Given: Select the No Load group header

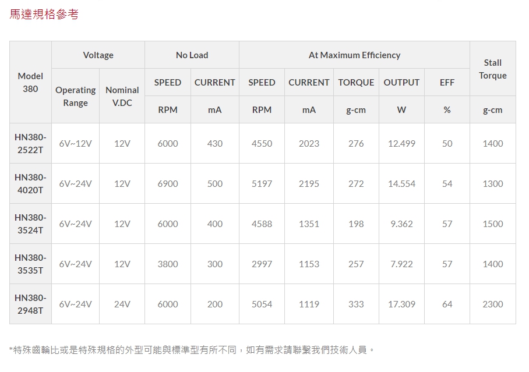Looking at the screenshot, I should click(x=192, y=55).
